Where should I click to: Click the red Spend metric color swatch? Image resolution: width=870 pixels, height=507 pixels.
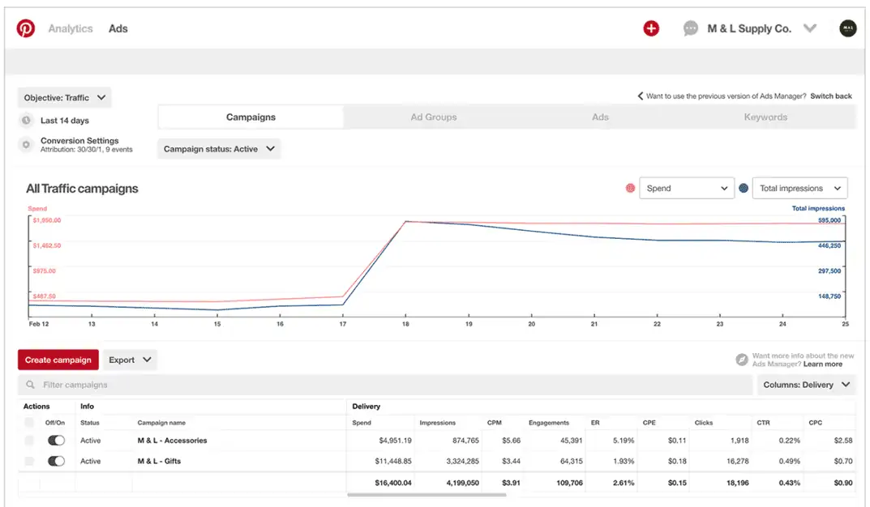[x=630, y=187]
